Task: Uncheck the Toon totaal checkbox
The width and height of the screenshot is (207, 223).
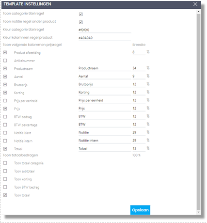Action: [x=5, y=195]
